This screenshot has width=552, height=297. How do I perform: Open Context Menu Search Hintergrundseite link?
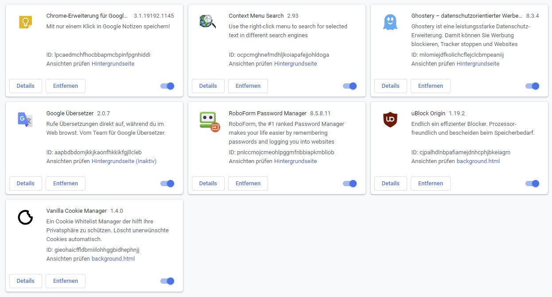coord(295,64)
